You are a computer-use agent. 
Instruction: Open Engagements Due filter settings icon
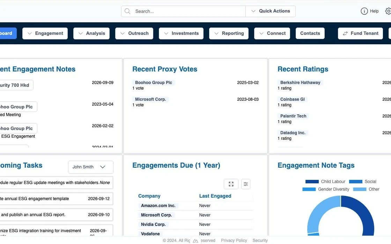246,184
